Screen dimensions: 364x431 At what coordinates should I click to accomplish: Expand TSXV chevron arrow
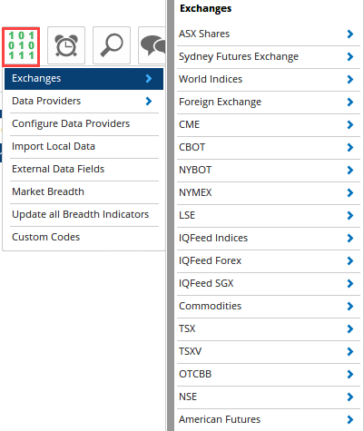click(350, 351)
